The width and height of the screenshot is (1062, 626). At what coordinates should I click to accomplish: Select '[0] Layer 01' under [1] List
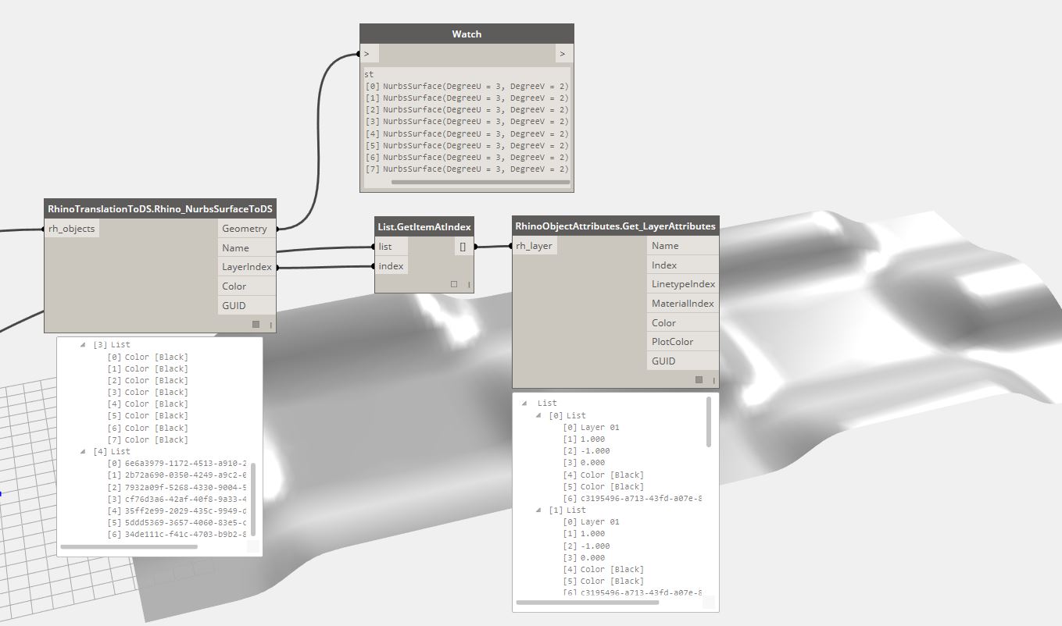pos(592,522)
